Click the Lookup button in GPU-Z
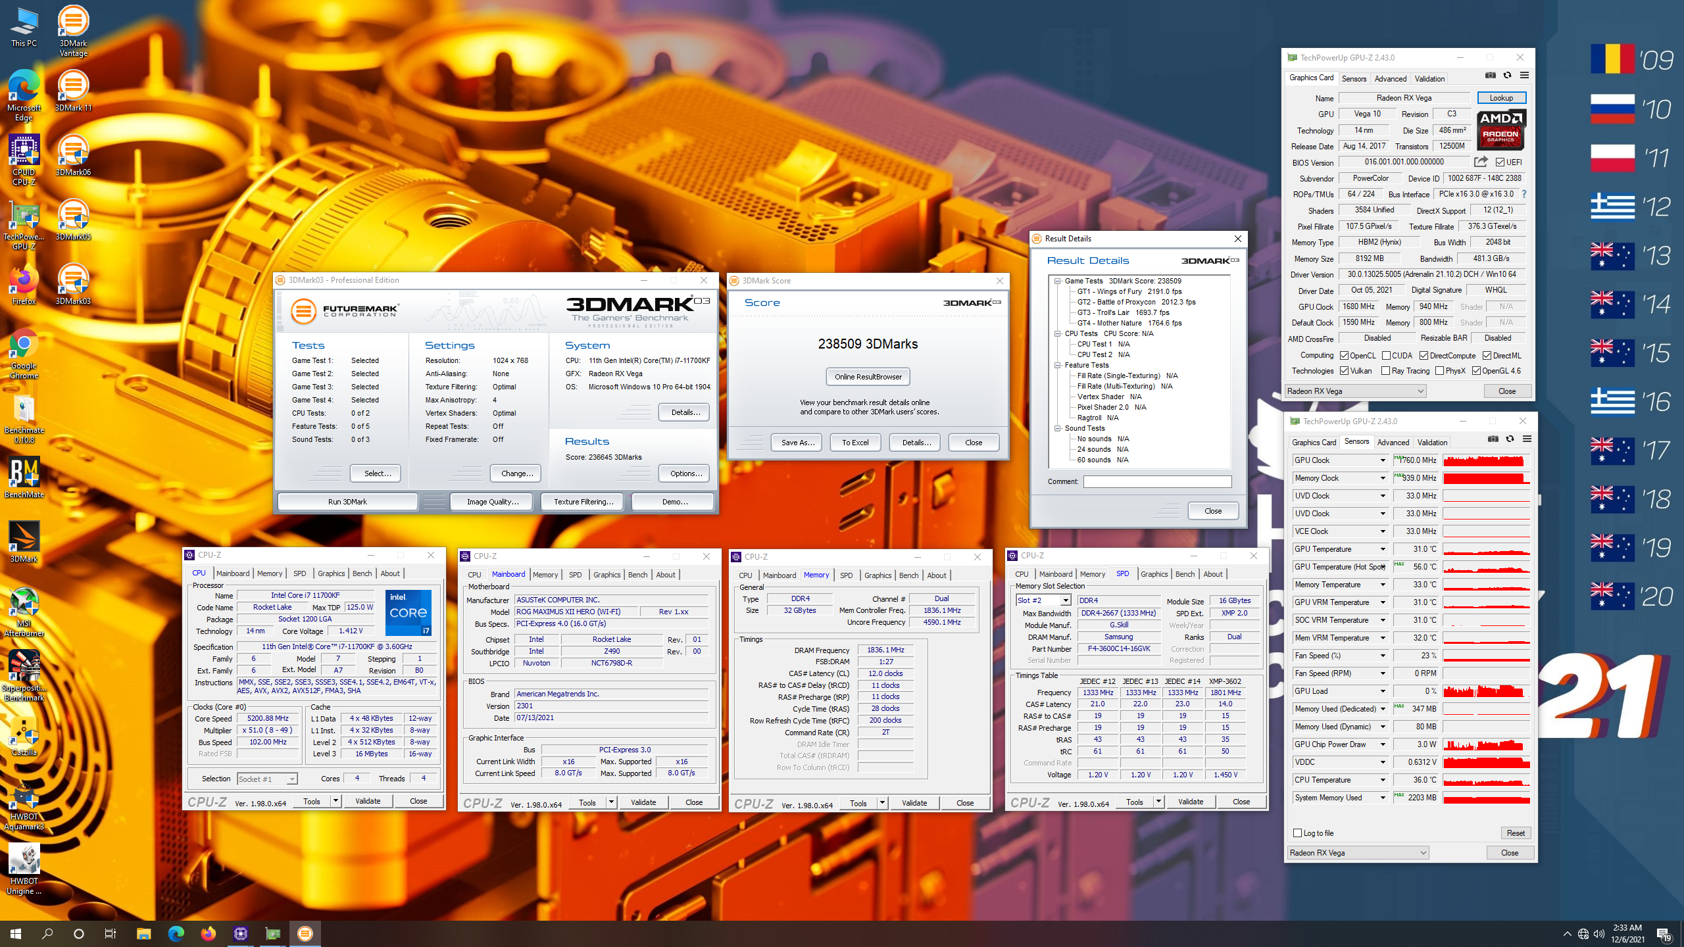The image size is (1684, 947). click(1501, 98)
